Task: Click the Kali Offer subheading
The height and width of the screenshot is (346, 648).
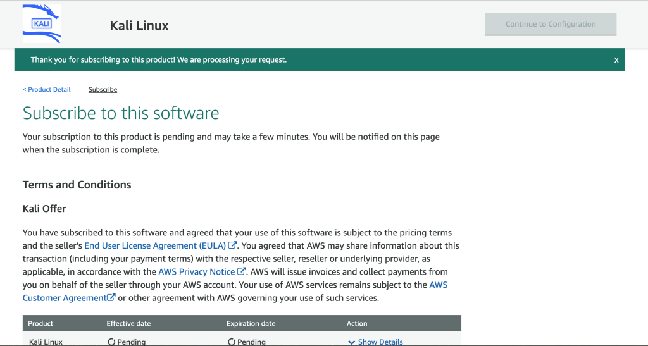Action: 44,209
